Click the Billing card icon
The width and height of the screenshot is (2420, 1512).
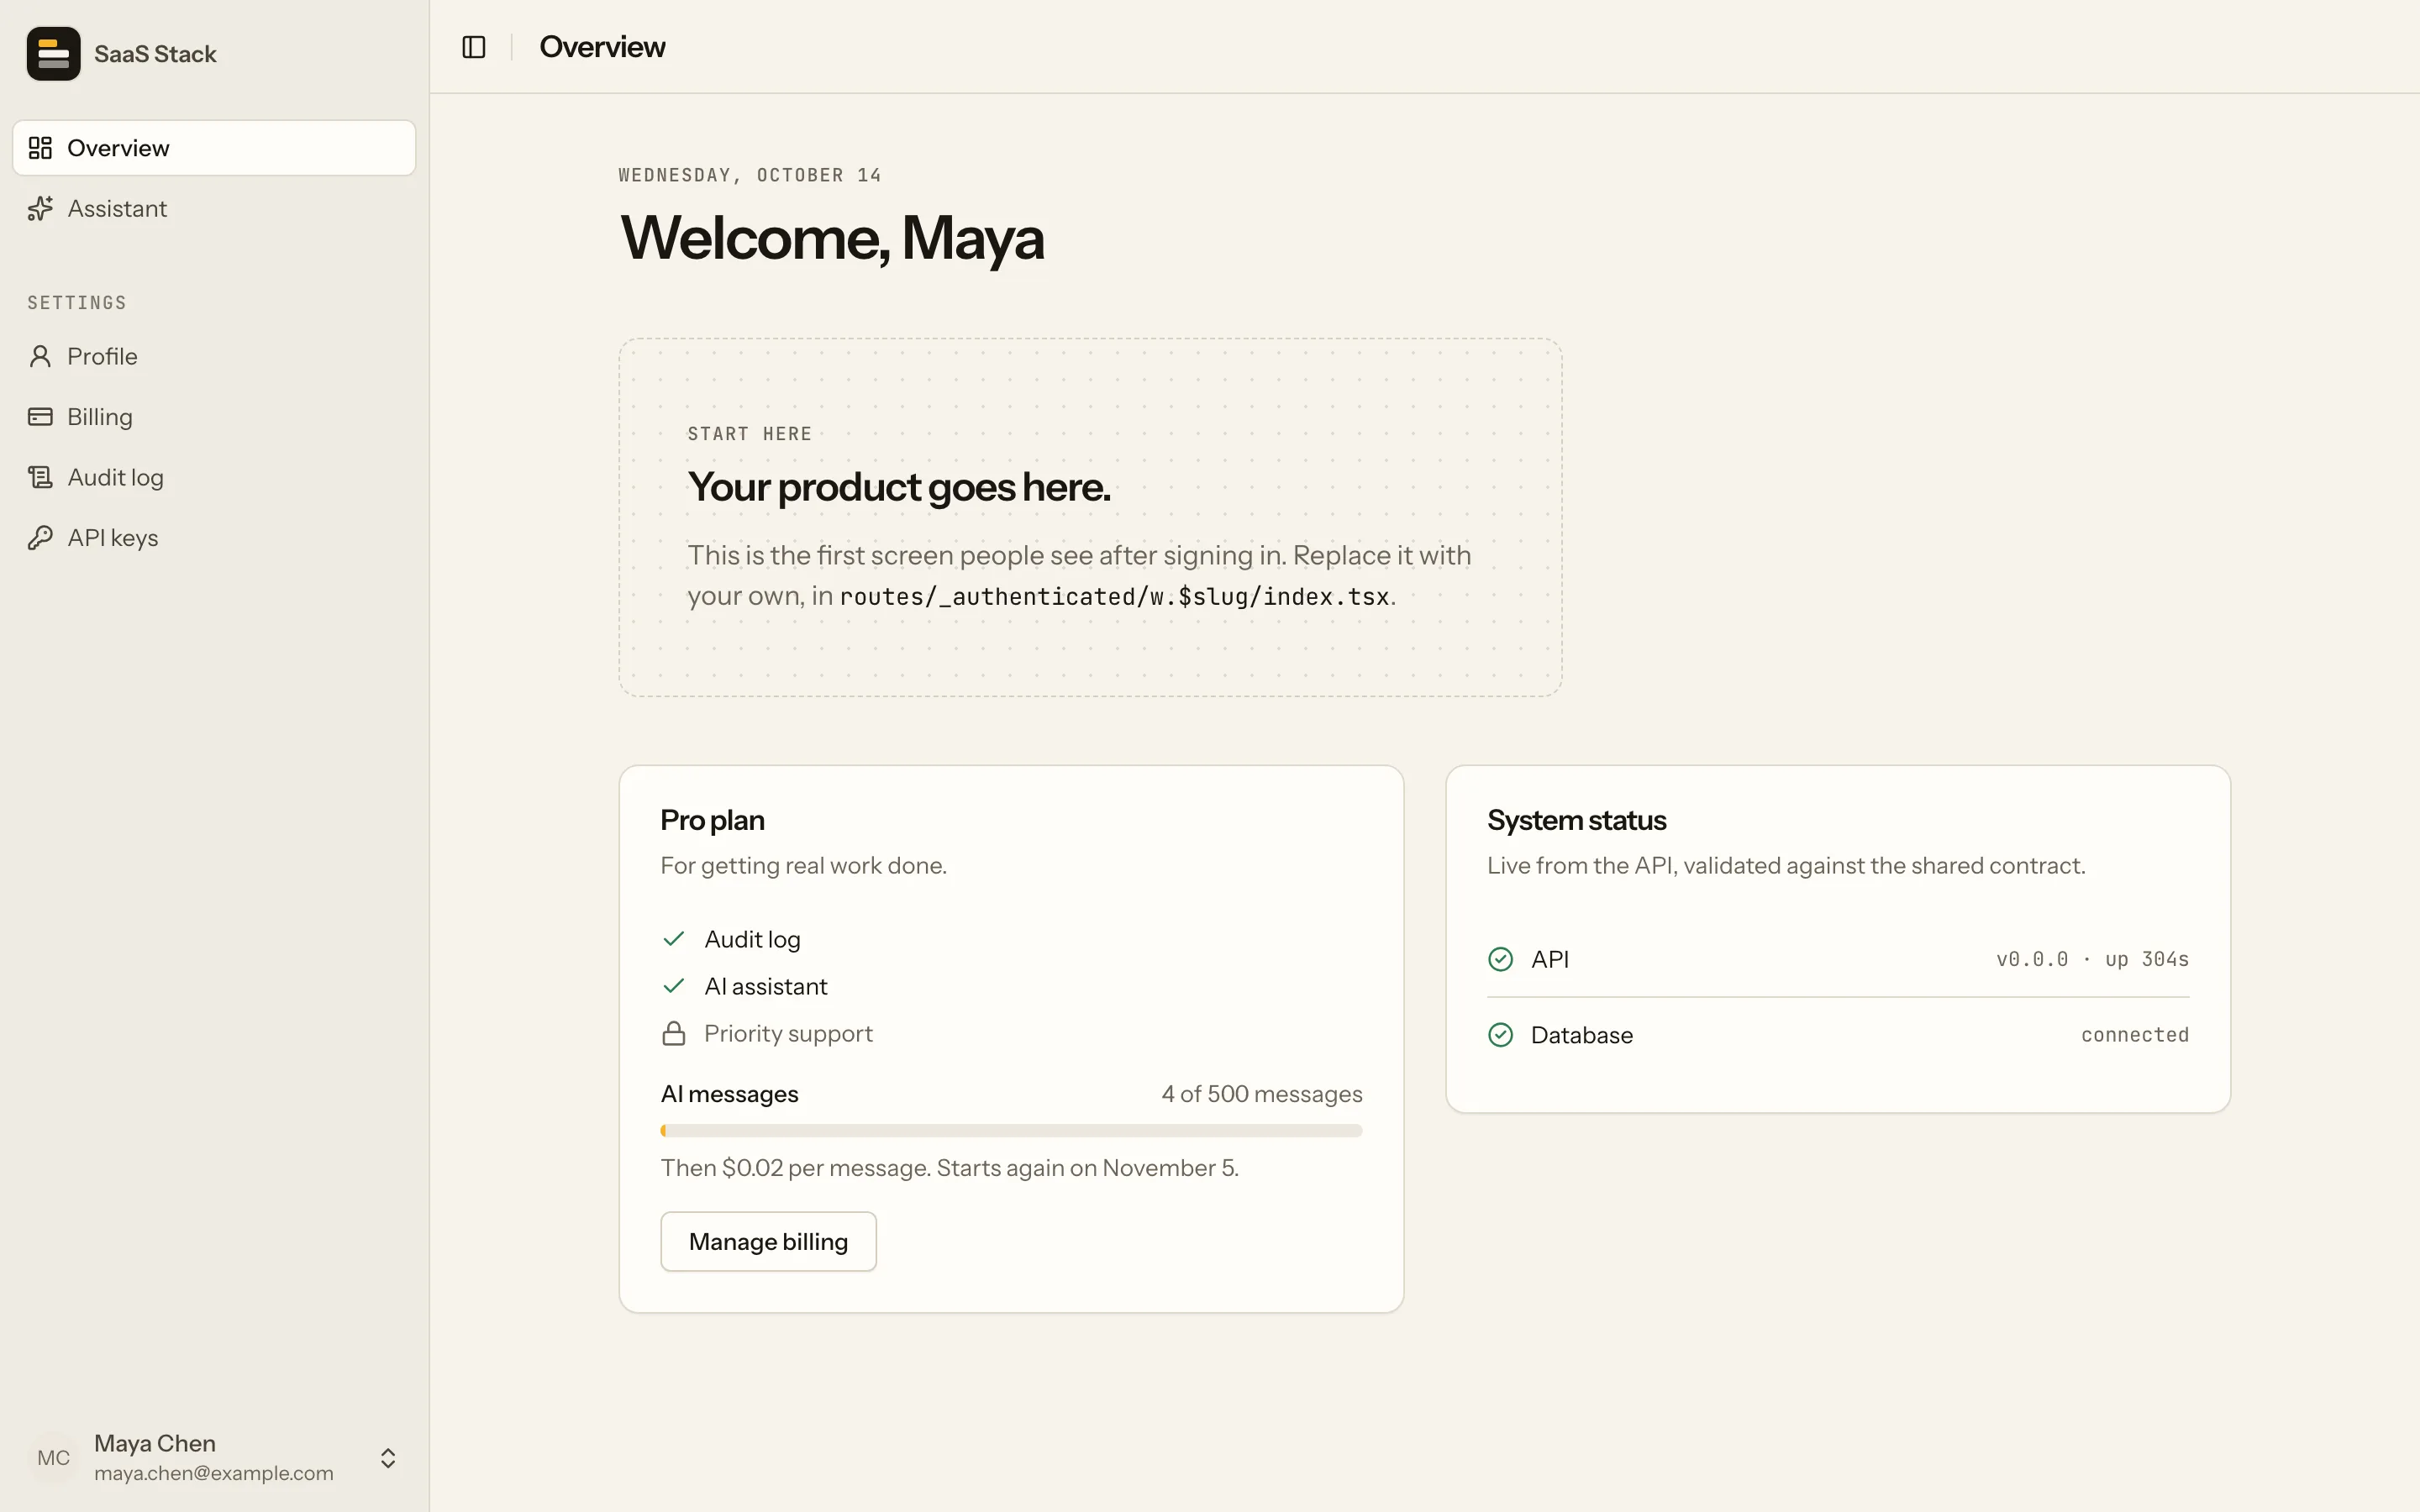click(x=40, y=417)
